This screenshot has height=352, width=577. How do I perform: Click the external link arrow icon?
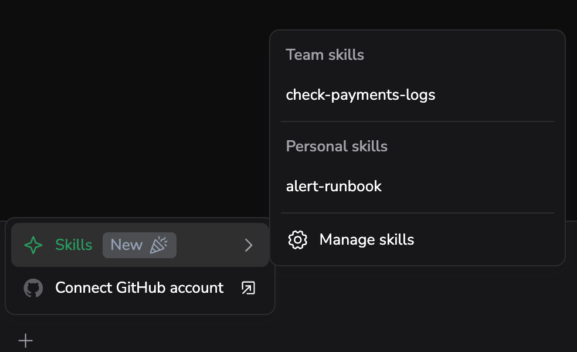249,288
